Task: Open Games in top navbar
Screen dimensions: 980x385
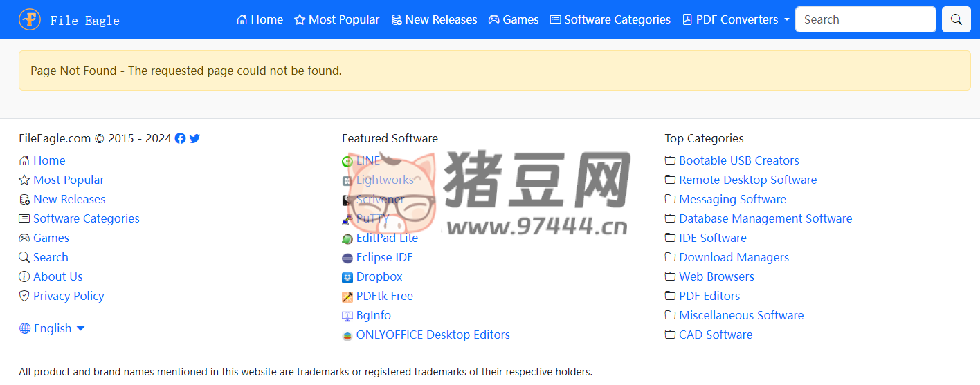Action: [514, 19]
